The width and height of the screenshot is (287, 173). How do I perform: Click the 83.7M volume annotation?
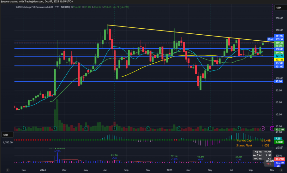[x=114, y=155]
